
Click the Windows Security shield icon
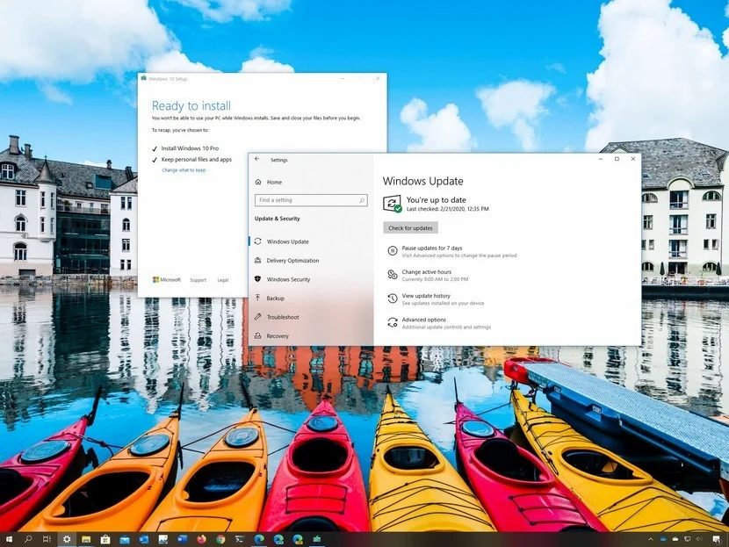(258, 279)
